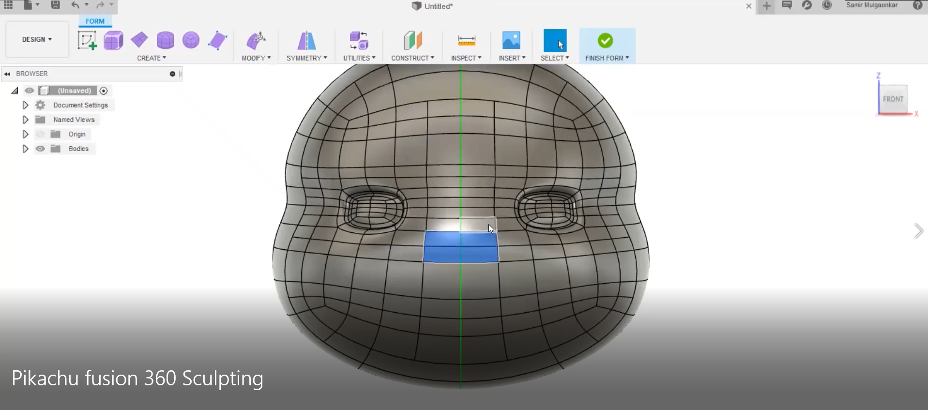Open the MODIFY menu
This screenshot has height=410, width=928.
pos(256,58)
